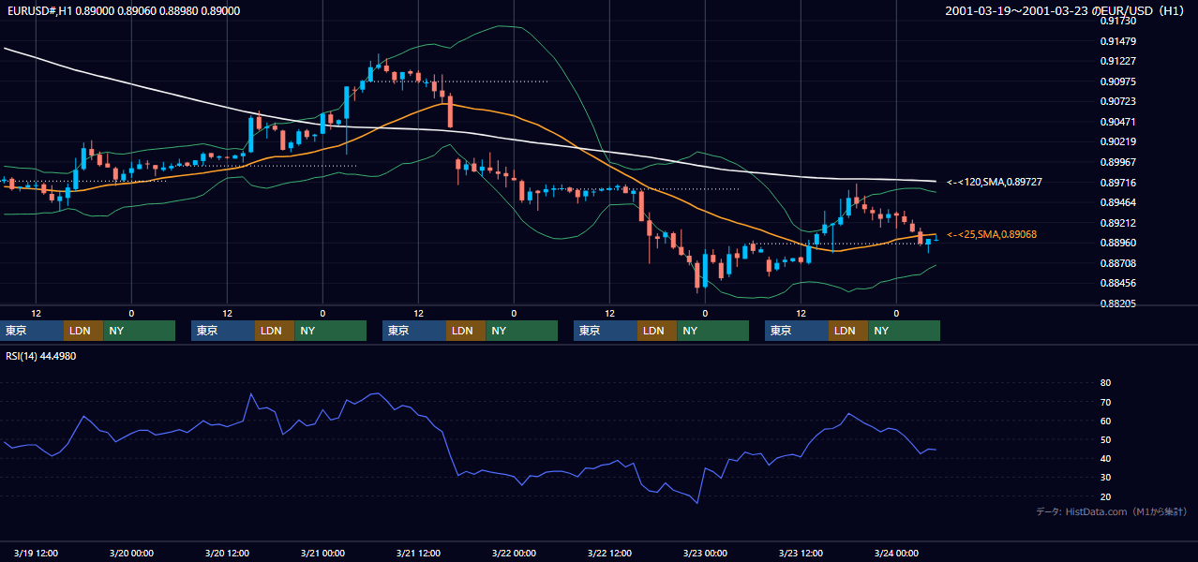The image size is (1198, 562).
Task: Click the 3/24 00:00 date label
Action: tap(896, 553)
